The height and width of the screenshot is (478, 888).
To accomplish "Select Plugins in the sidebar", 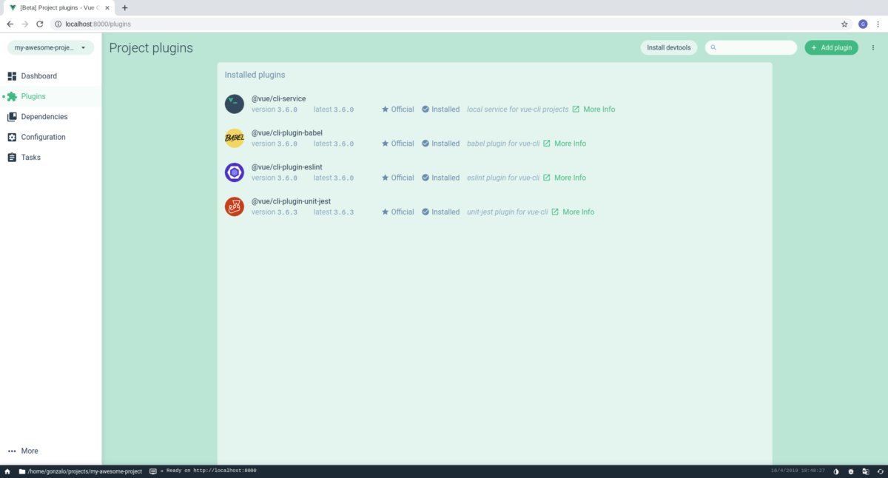I will click(50, 96).
